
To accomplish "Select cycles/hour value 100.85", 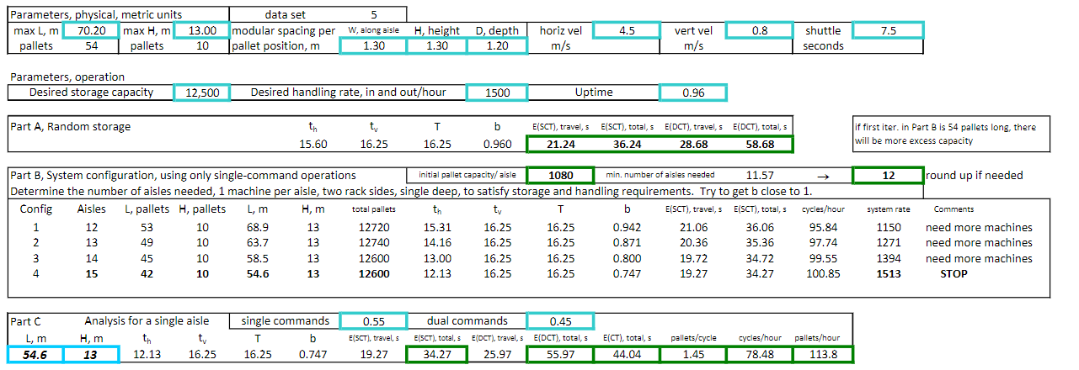I will [x=824, y=273].
